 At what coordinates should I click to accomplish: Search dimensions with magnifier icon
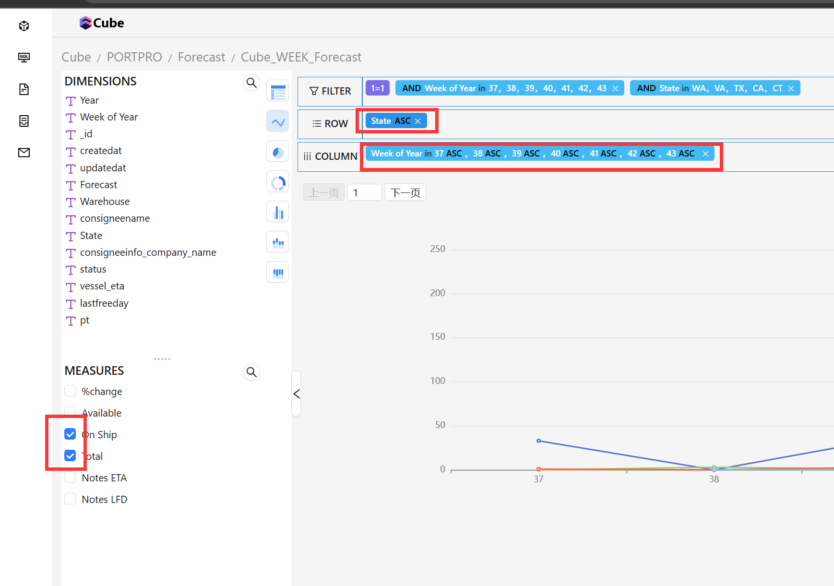[x=251, y=83]
